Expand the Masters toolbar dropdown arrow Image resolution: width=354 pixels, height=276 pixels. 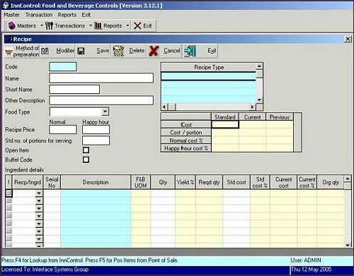[x=42, y=25]
